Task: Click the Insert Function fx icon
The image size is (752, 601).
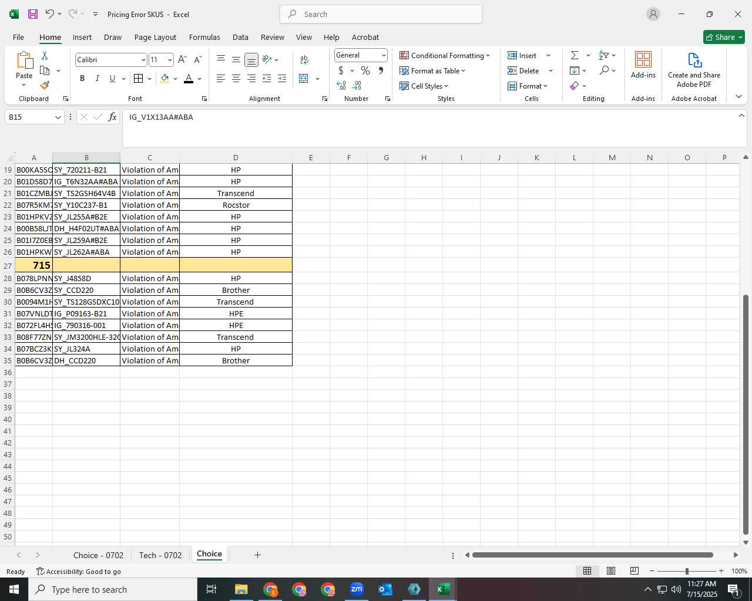Action: pyautogui.click(x=113, y=117)
